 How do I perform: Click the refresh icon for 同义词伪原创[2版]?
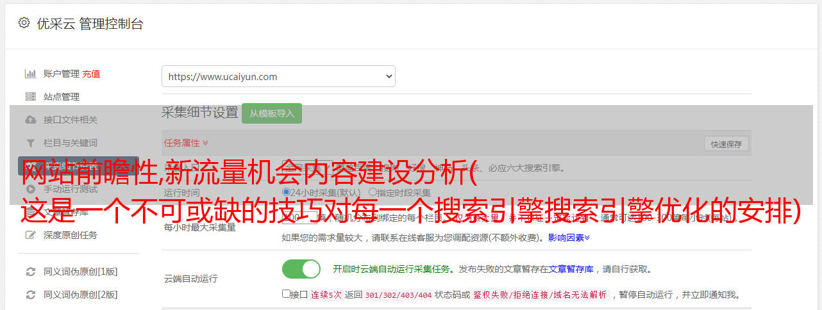(x=30, y=295)
